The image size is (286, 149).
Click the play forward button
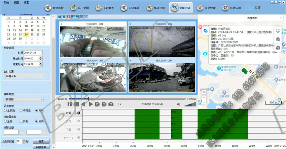pos(91,104)
